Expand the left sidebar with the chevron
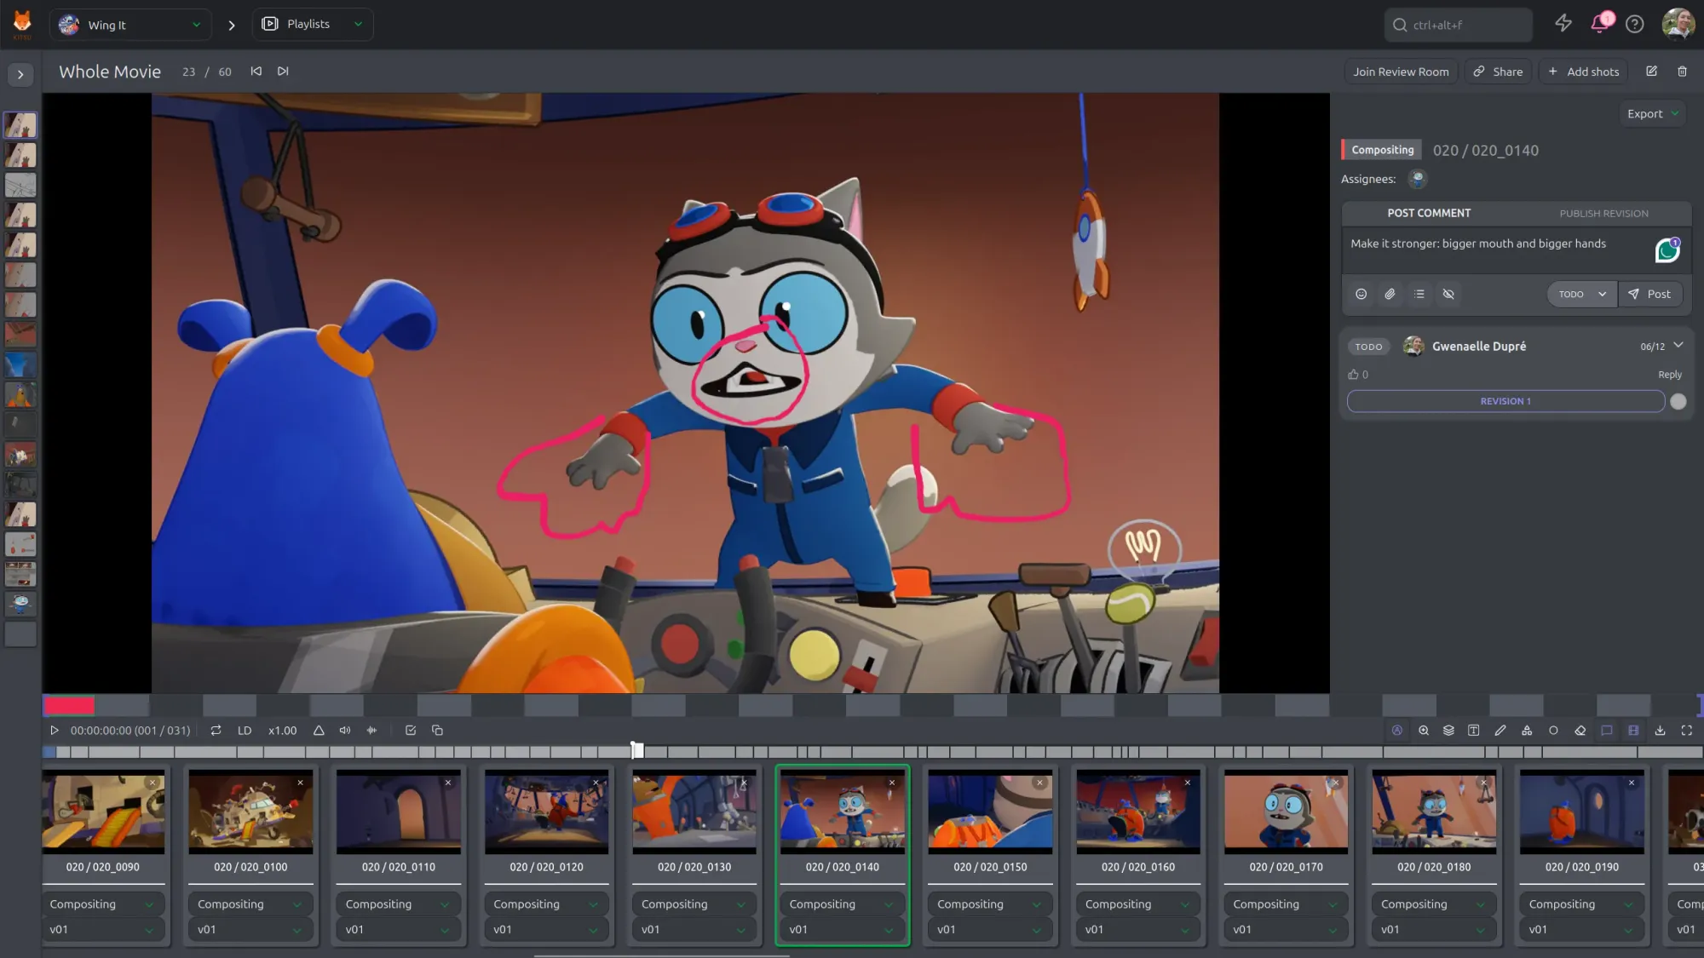Image resolution: width=1704 pixels, height=958 pixels. click(x=20, y=74)
